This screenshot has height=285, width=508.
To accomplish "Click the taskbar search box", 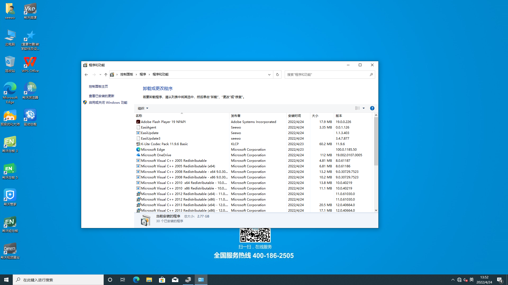I will tap(58, 280).
